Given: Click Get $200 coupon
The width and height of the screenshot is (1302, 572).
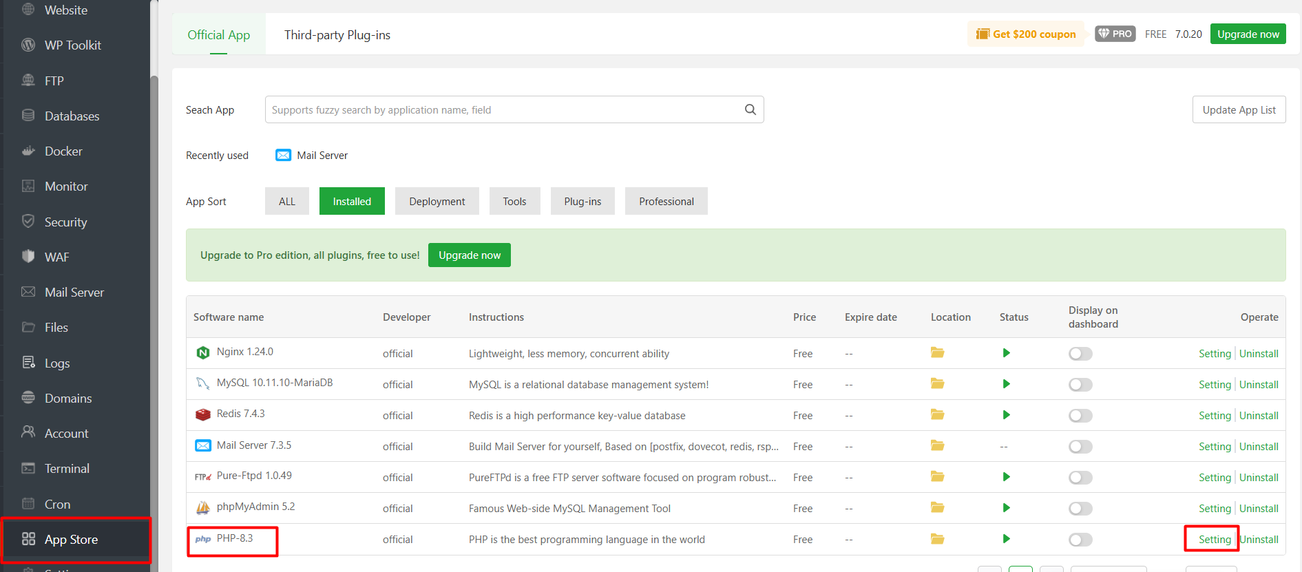Looking at the screenshot, I should [x=1025, y=34].
